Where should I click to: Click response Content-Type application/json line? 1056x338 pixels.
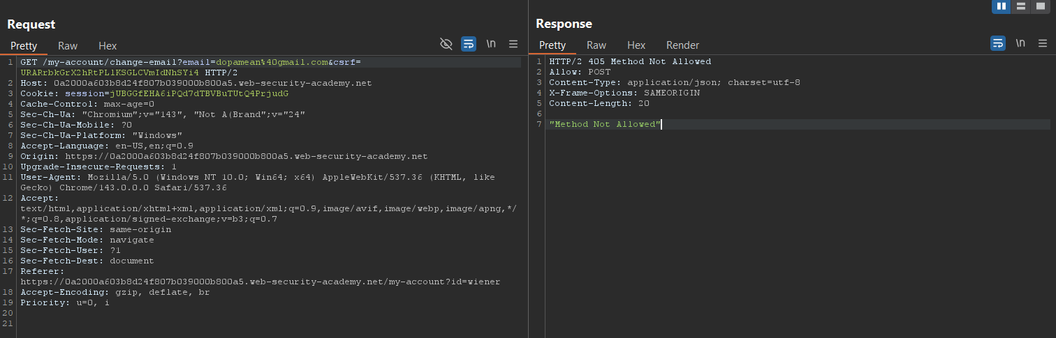[675, 82]
